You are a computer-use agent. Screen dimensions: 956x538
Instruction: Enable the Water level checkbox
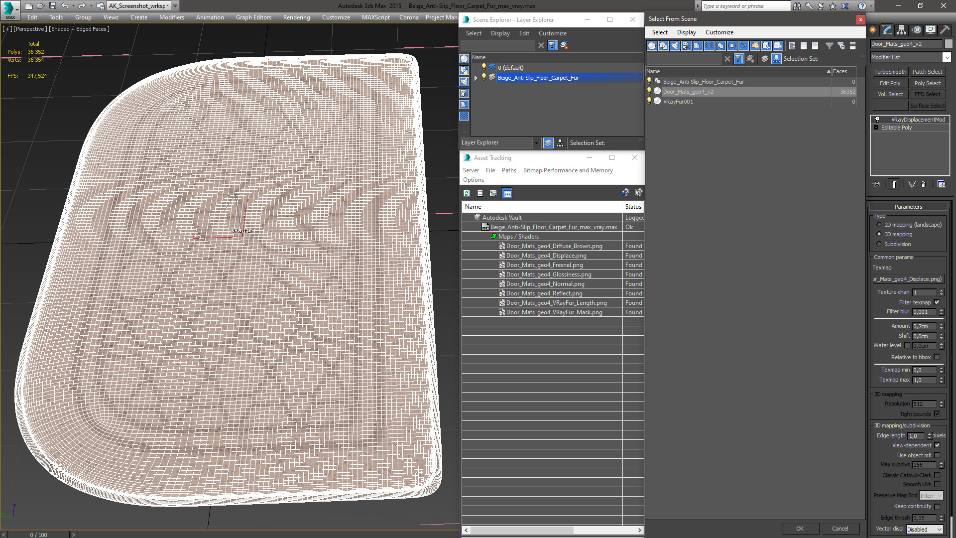coord(907,345)
